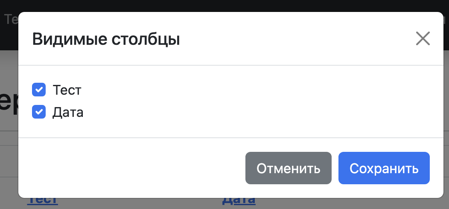Close the Видимые столбцы dialog with X
Viewport: 449px width, 209px height.
[x=423, y=39]
